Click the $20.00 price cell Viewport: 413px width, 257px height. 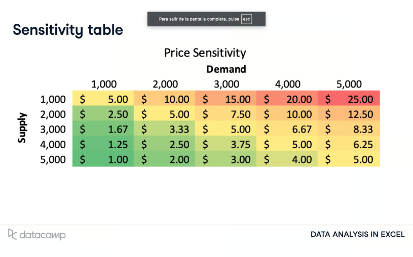coord(287,99)
